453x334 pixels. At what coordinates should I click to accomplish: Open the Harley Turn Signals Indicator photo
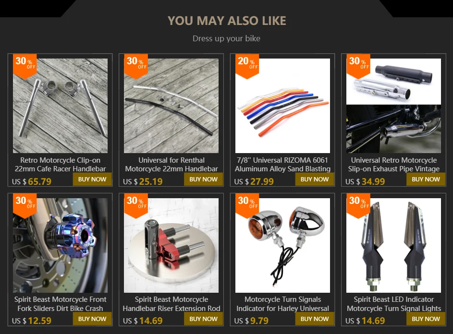click(282, 245)
